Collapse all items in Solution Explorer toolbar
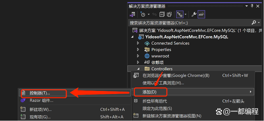The height and width of the screenshot is (121, 264). 162,15
